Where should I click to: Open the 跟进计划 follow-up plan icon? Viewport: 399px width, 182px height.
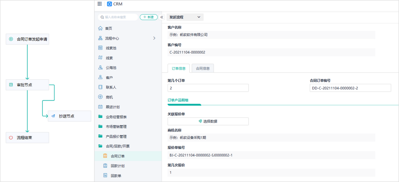(x=100, y=107)
